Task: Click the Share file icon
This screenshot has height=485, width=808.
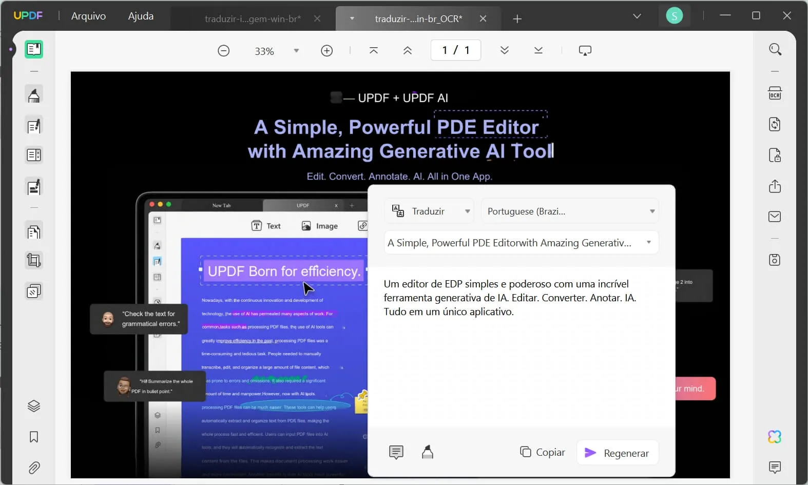Action: click(x=775, y=186)
